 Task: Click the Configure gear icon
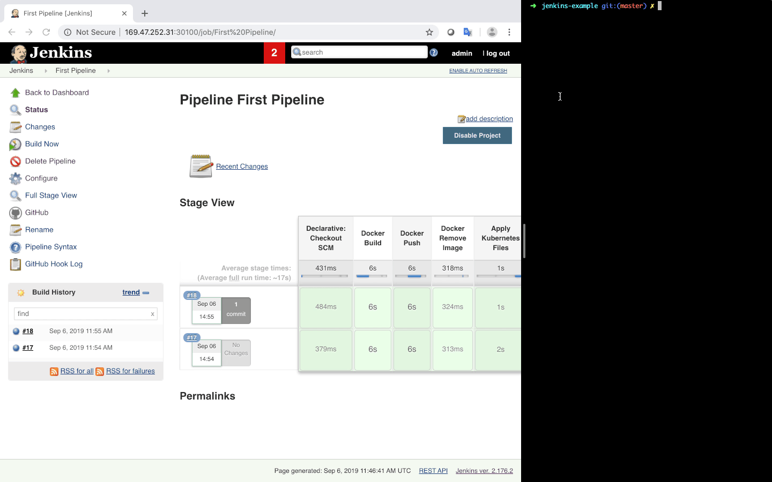(x=16, y=178)
